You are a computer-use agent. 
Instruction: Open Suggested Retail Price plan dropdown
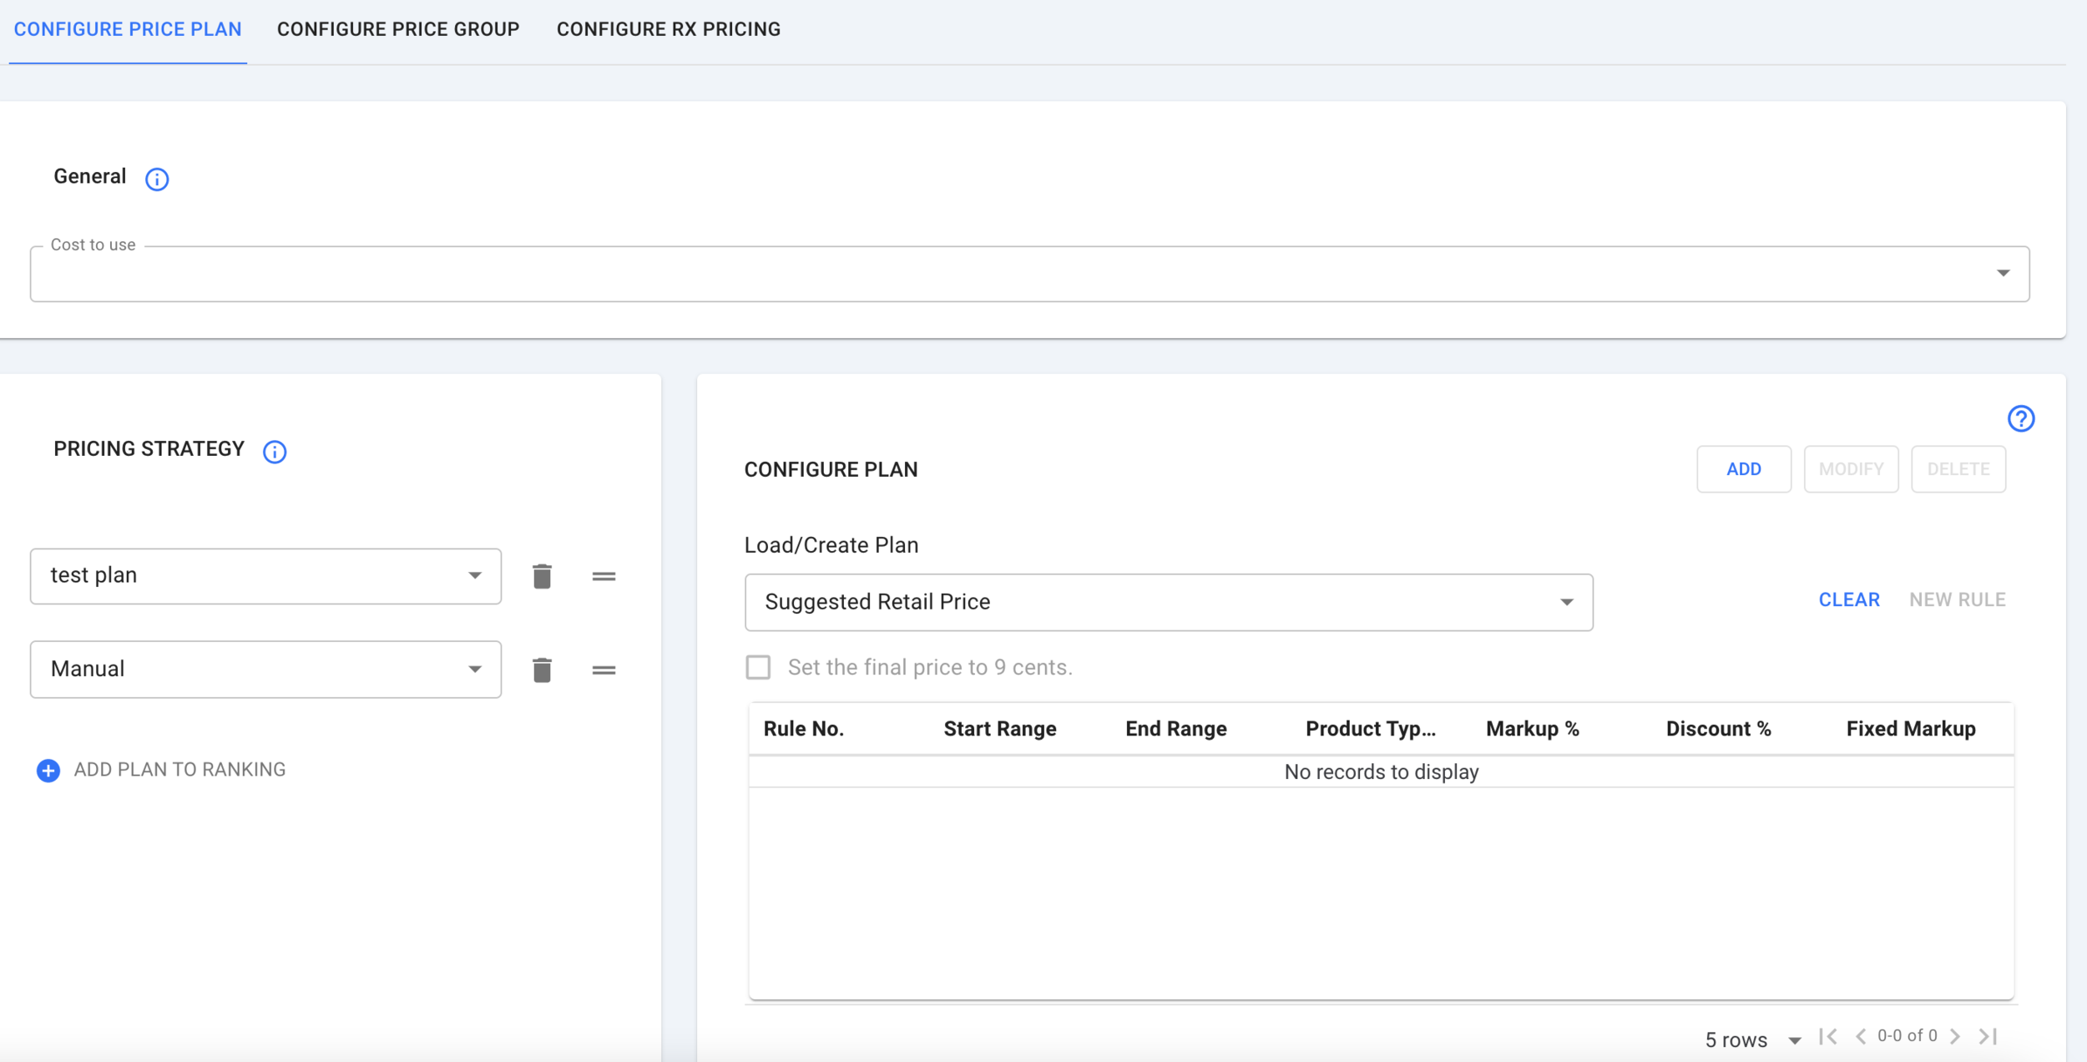pyautogui.click(x=1168, y=602)
